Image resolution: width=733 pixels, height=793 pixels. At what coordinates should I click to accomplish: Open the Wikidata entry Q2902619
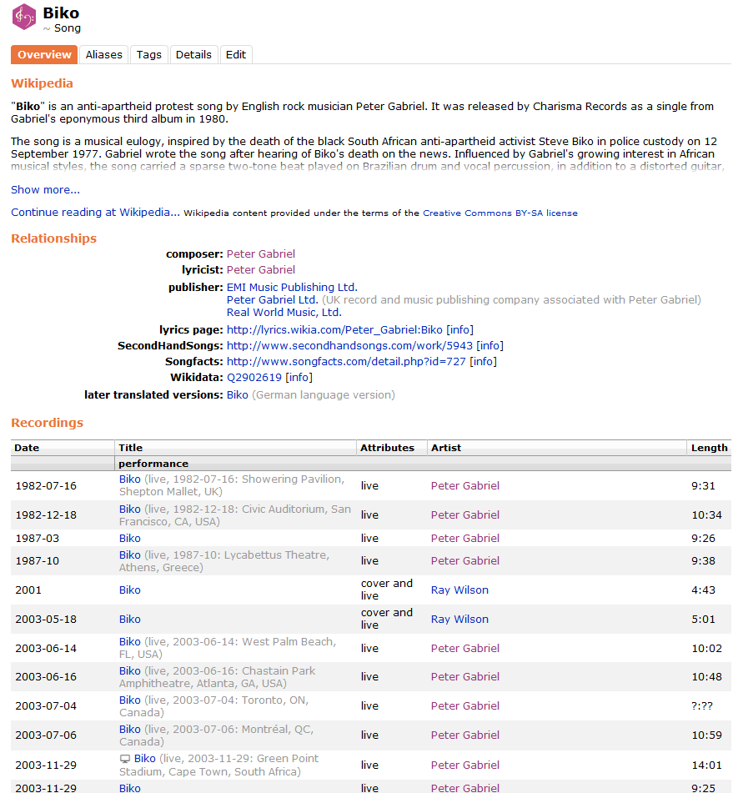(x=254, y=377)
